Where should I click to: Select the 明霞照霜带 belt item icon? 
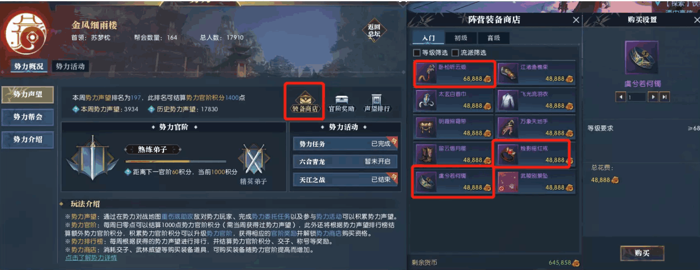(x=426, y=127)
